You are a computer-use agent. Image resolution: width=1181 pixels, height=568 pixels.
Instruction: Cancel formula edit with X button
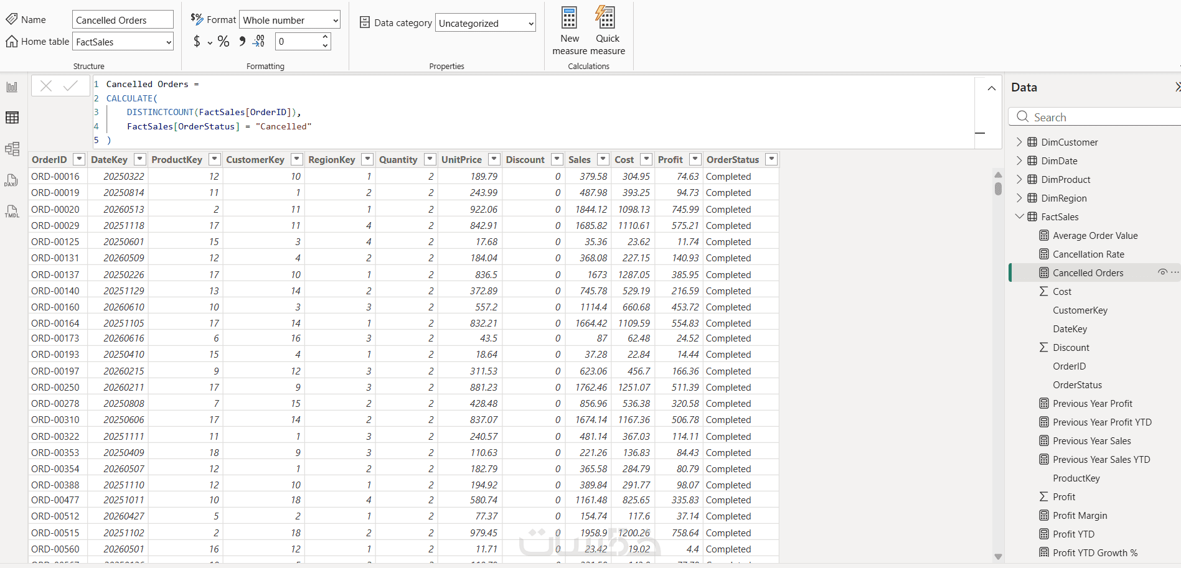[x=46, y=86]
